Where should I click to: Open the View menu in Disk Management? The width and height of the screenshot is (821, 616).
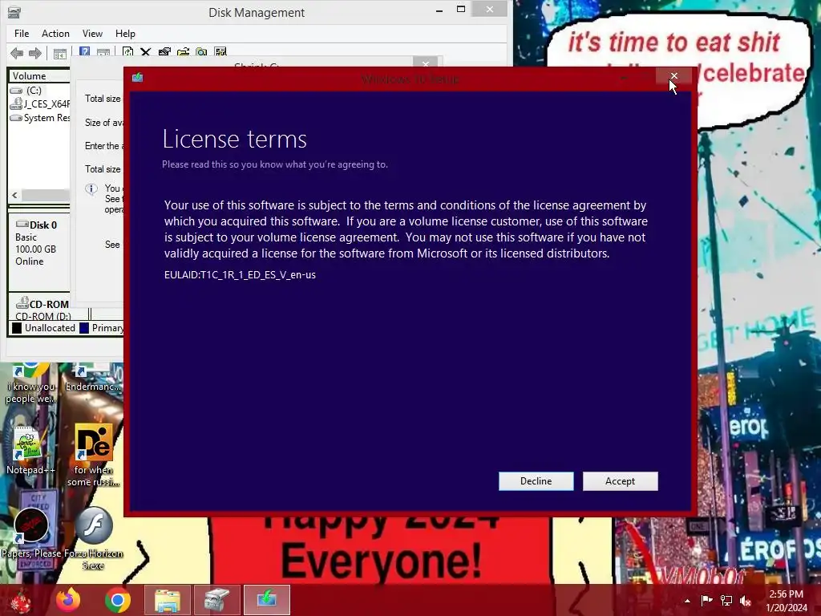(92, 34)
